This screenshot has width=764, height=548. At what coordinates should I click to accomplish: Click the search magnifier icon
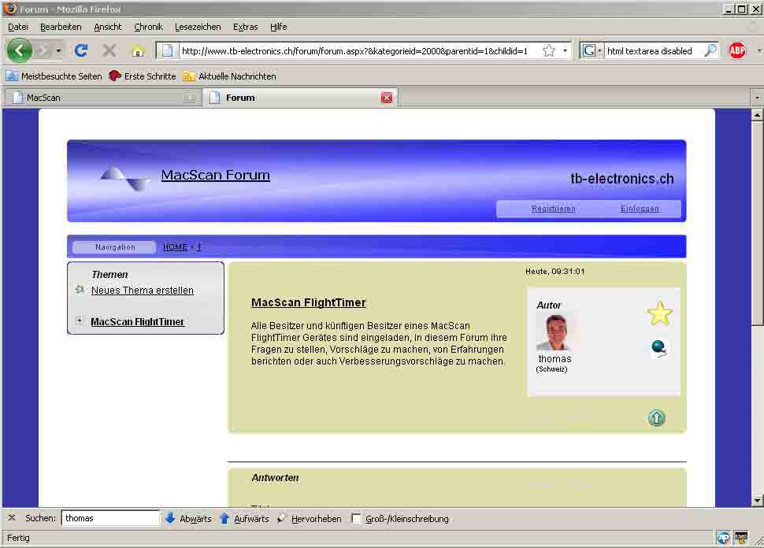(710, 50)
